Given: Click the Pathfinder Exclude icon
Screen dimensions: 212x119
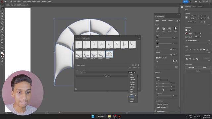Looking at the screenshot, I should tap(197, 59).
